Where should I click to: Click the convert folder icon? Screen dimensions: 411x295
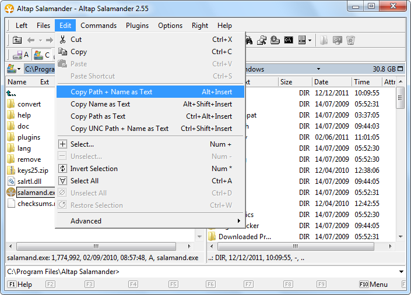coord(10,104)
